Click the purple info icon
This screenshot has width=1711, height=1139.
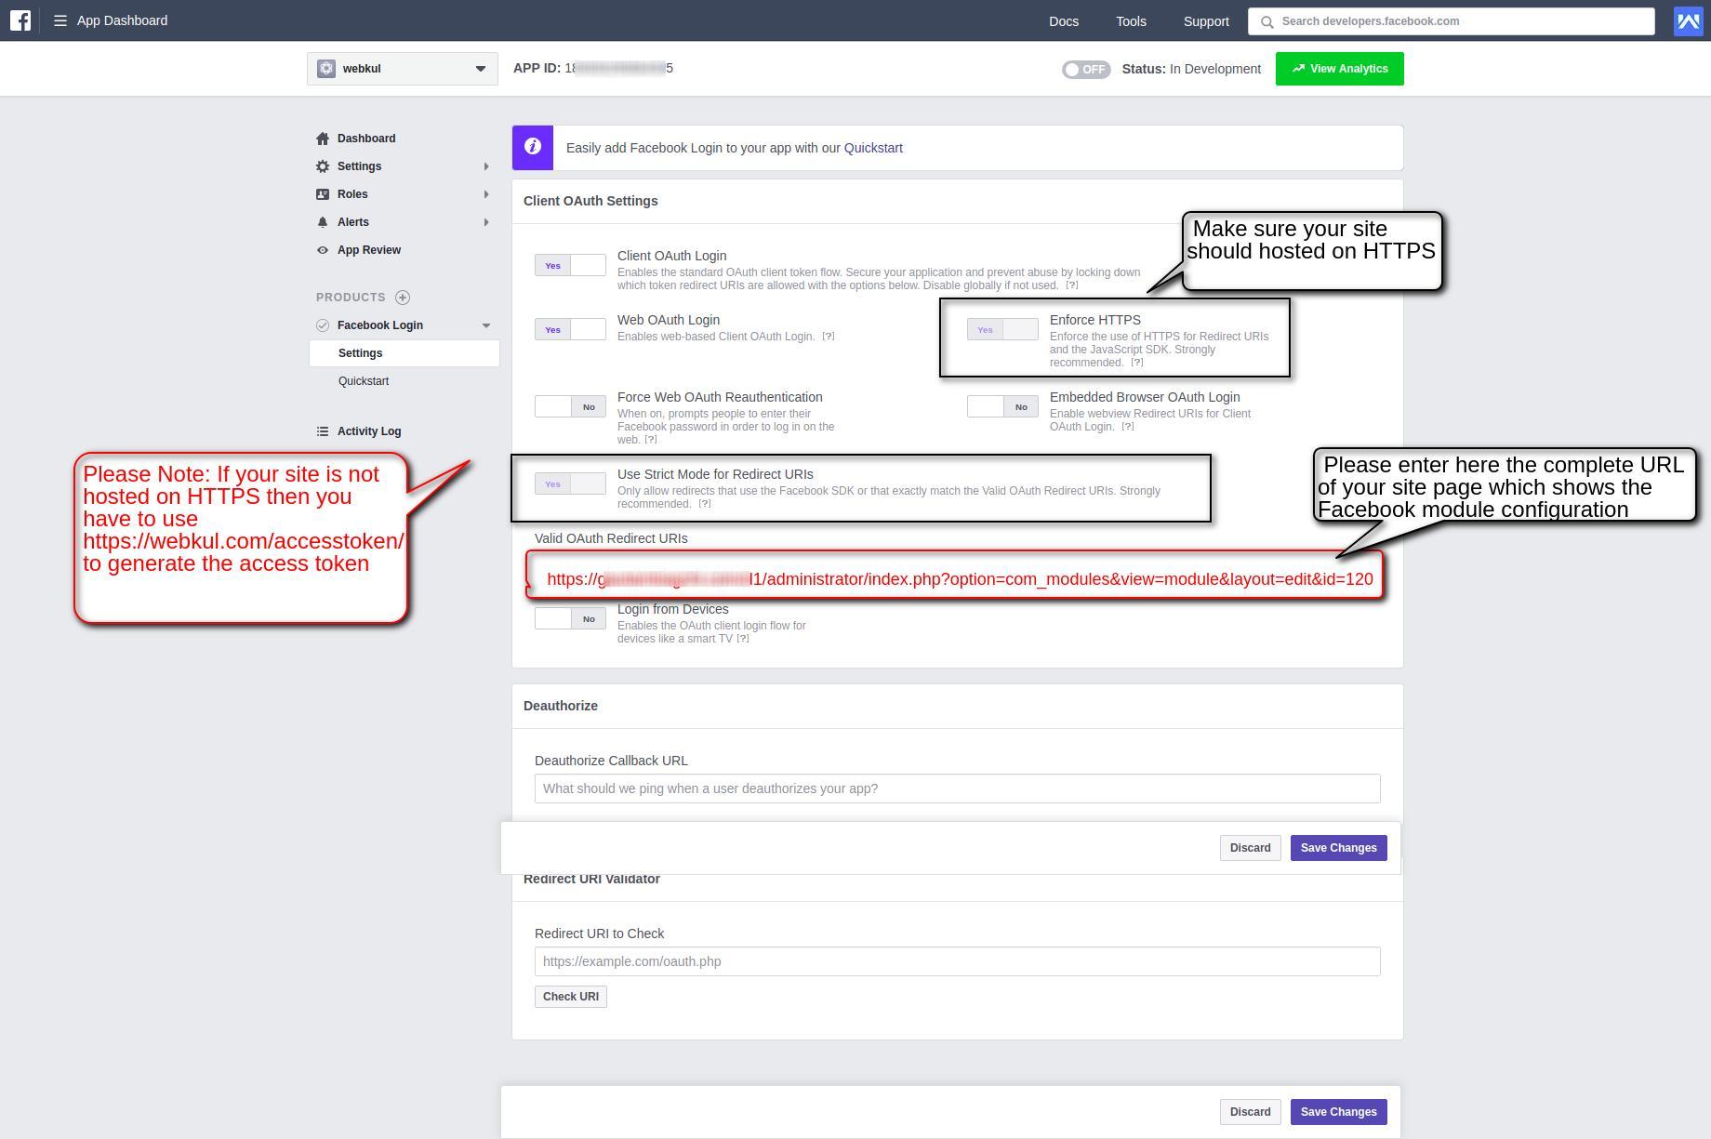[533, 147]
